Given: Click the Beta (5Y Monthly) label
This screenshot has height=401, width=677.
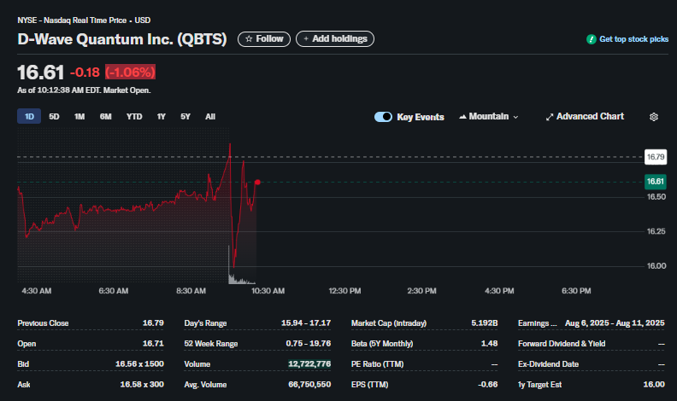Looking at the screenshot, I should [x=382, y=344].
